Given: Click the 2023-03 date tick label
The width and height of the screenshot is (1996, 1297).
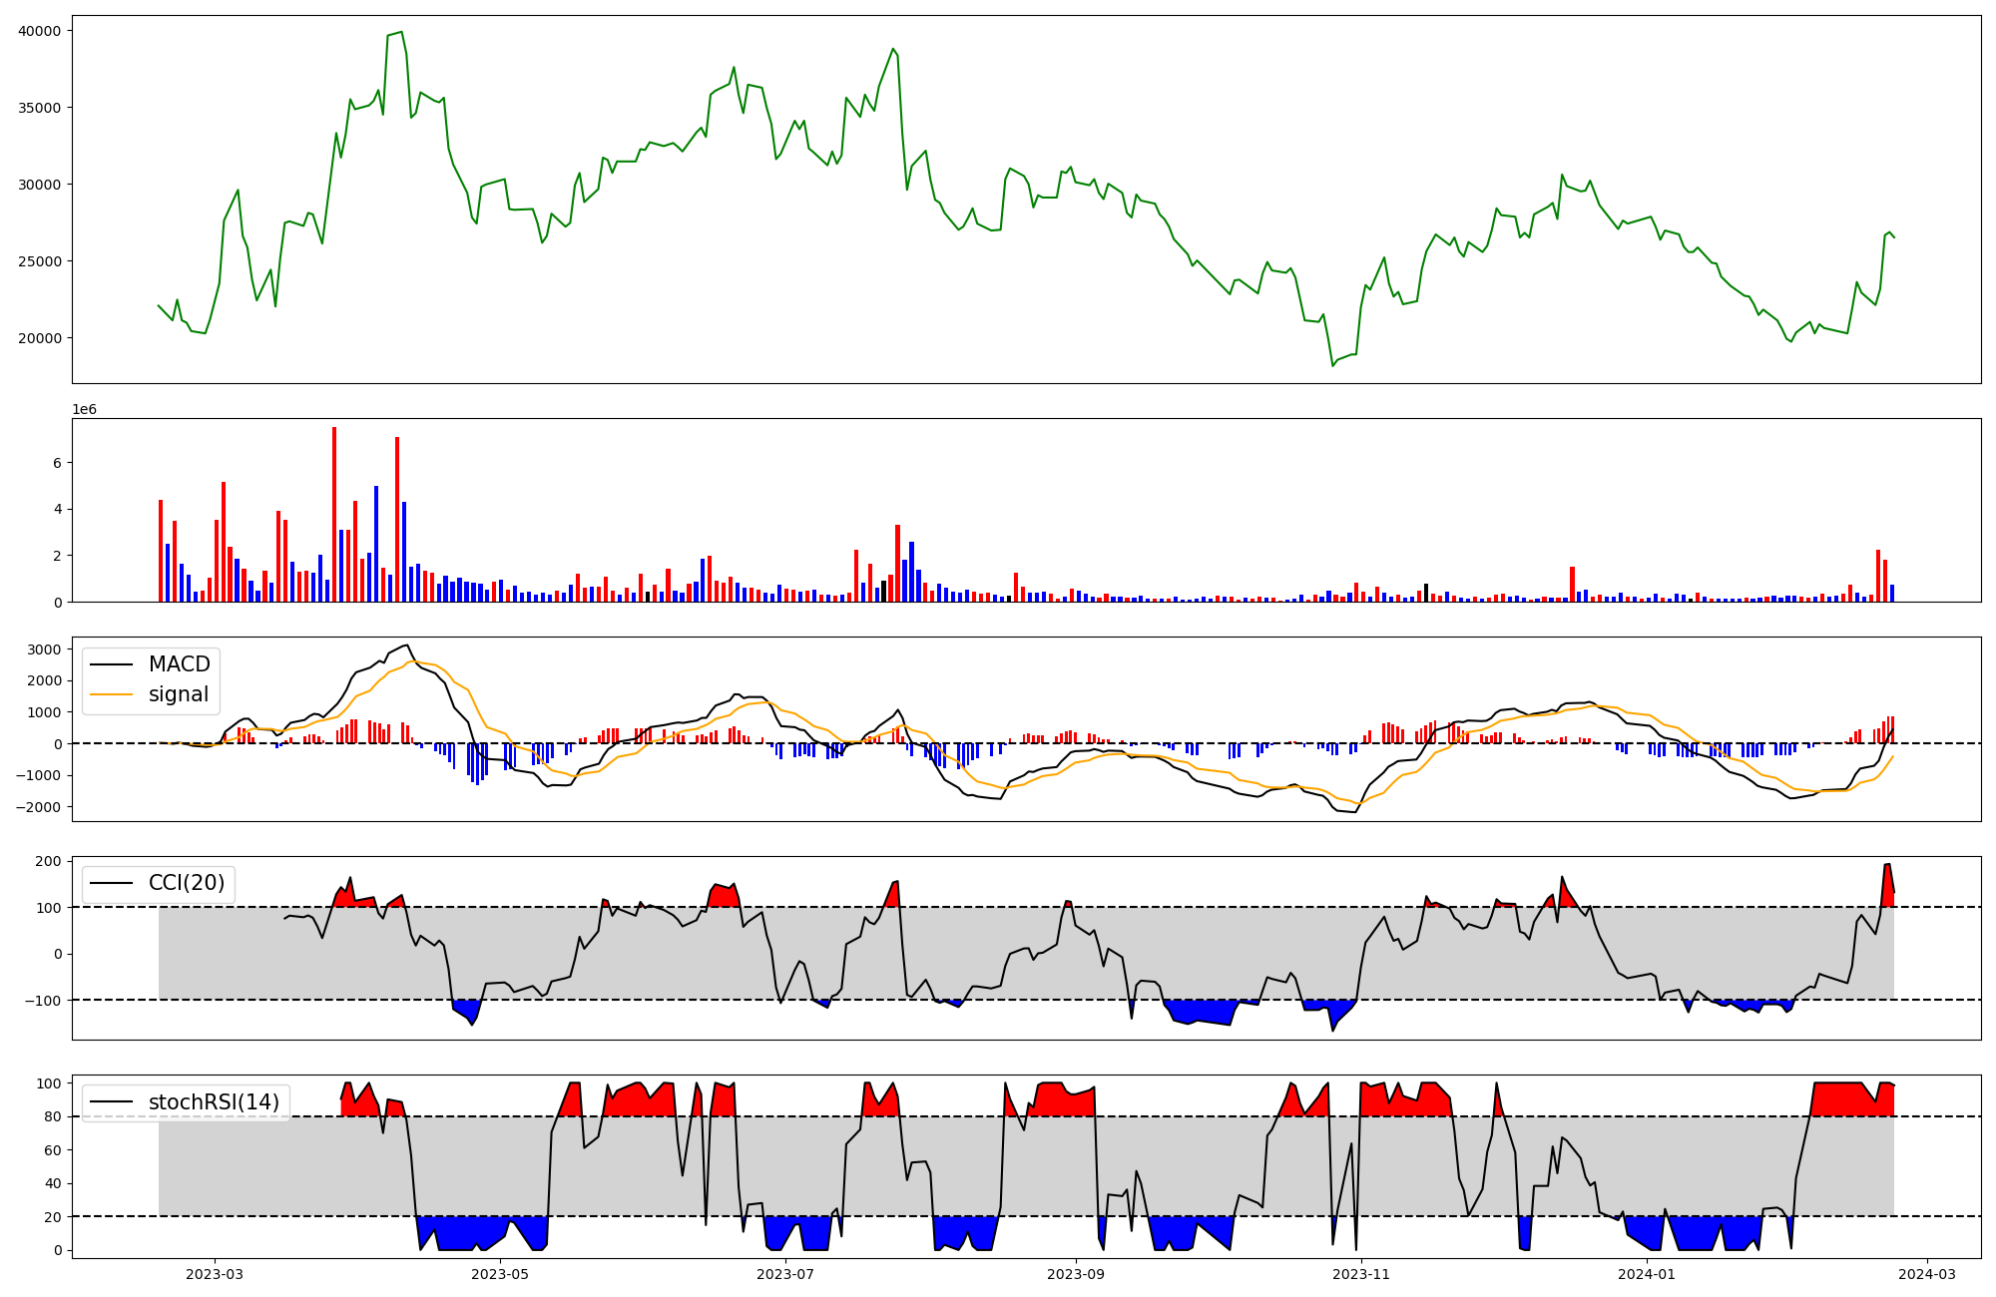Looking at the screenshot, I should click(214, 1274).
